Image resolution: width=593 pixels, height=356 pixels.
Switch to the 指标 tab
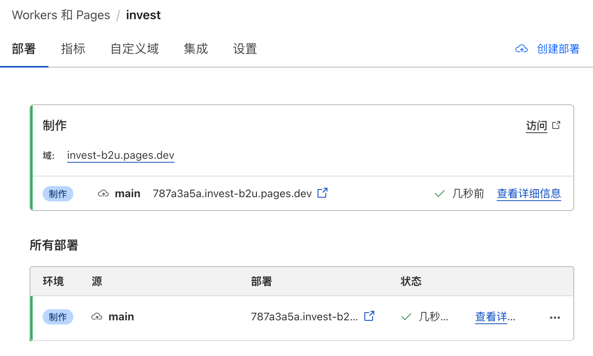[x=73, y=49]
